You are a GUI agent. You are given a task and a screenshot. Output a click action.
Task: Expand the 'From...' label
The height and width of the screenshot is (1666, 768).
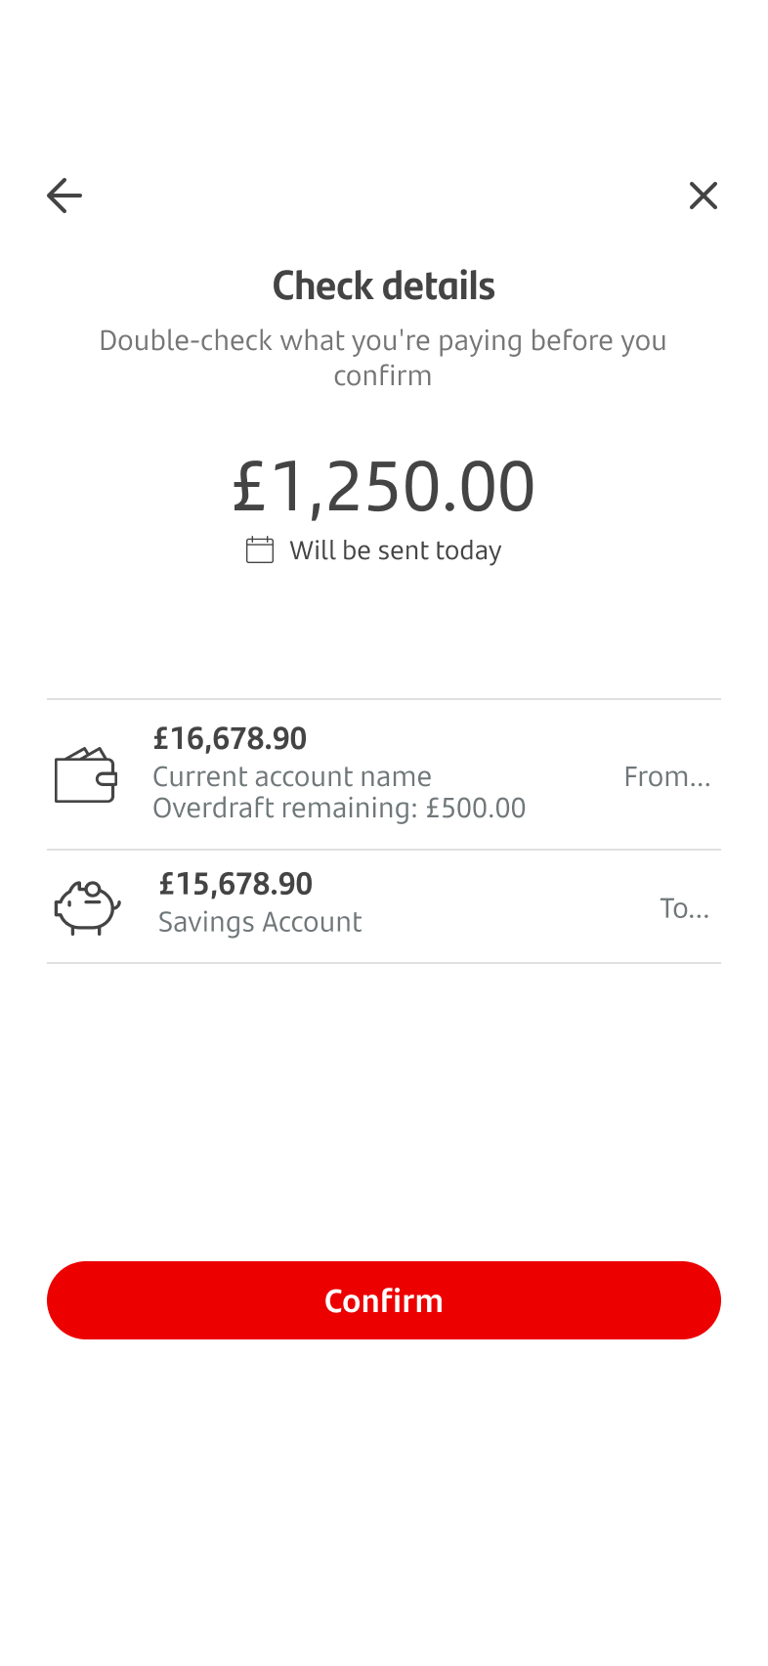coord(667,776)
